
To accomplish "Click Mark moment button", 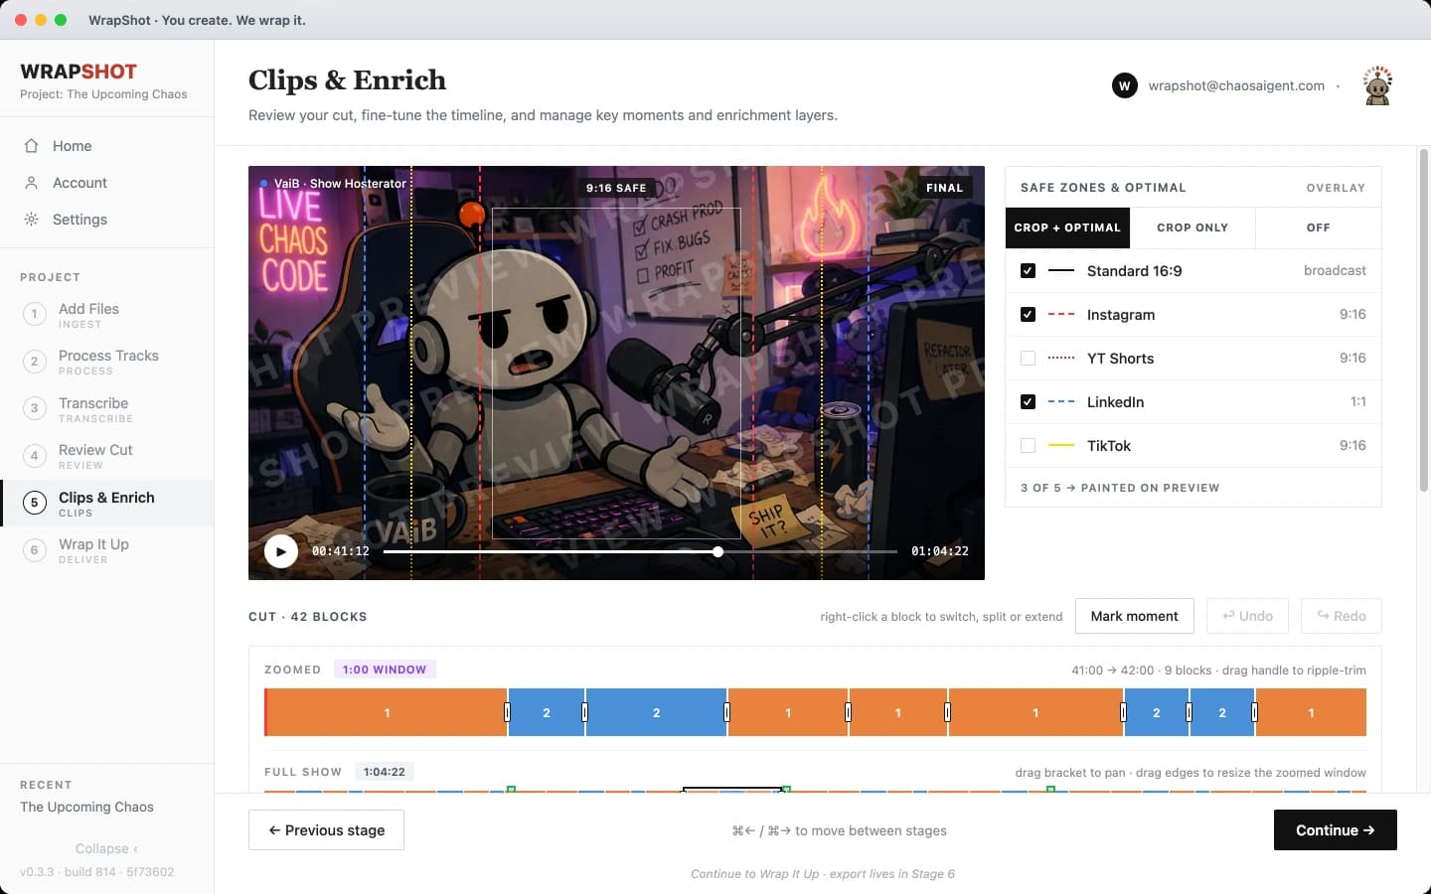I will [1134, 616].
